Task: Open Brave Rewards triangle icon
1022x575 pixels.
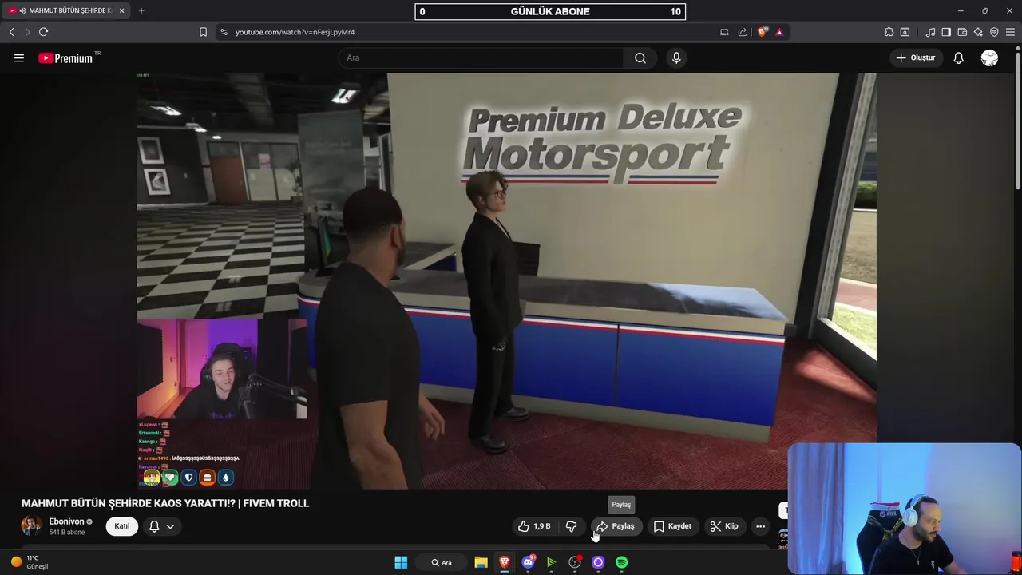Action: (x=779, y=32)
